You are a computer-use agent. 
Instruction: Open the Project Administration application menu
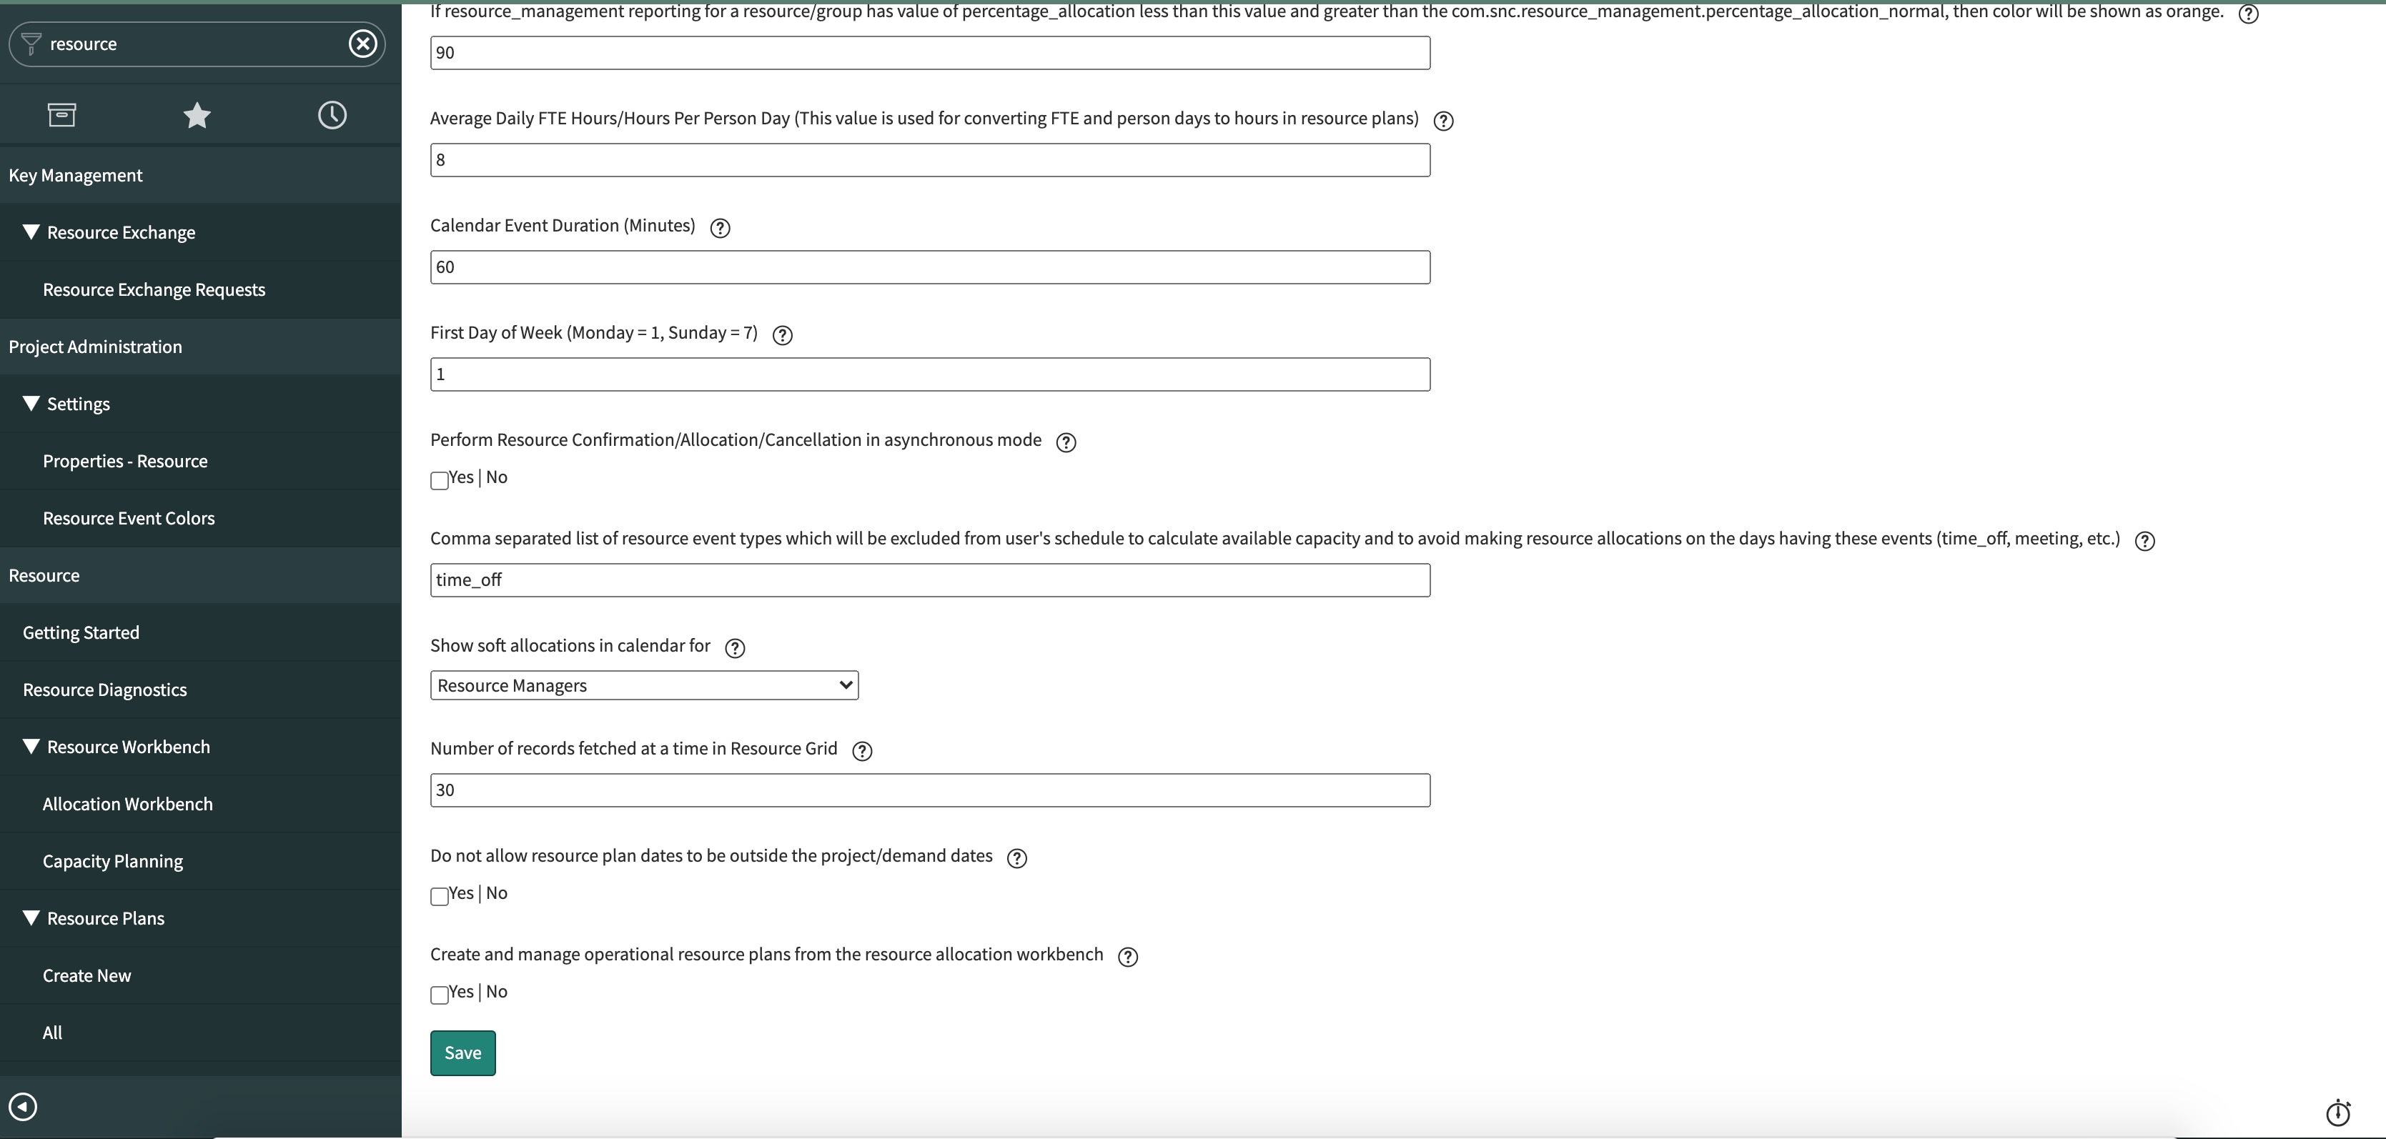tap(201, 347)
